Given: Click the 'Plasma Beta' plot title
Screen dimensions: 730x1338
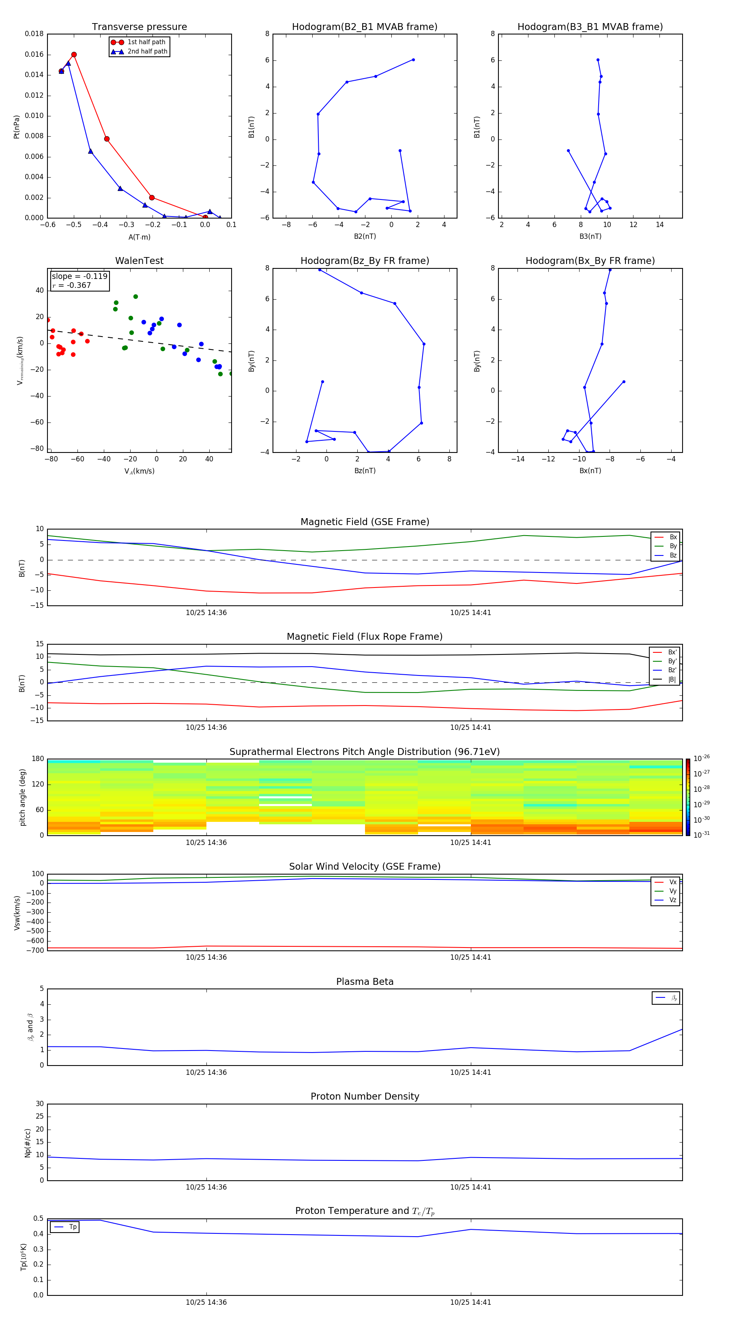Looking at the screenshot, I should (x=365, y=982).
